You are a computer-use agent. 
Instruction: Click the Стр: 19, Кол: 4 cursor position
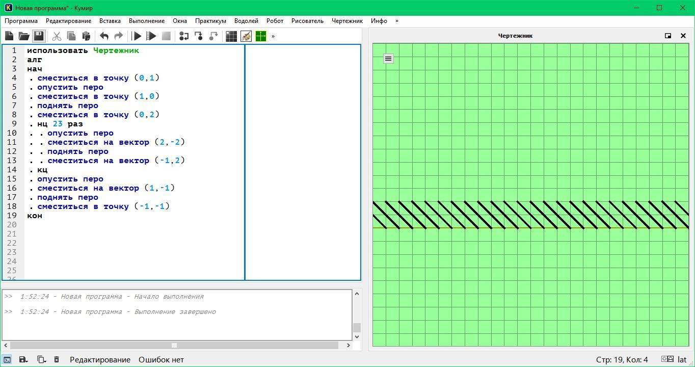coord(622,360)
